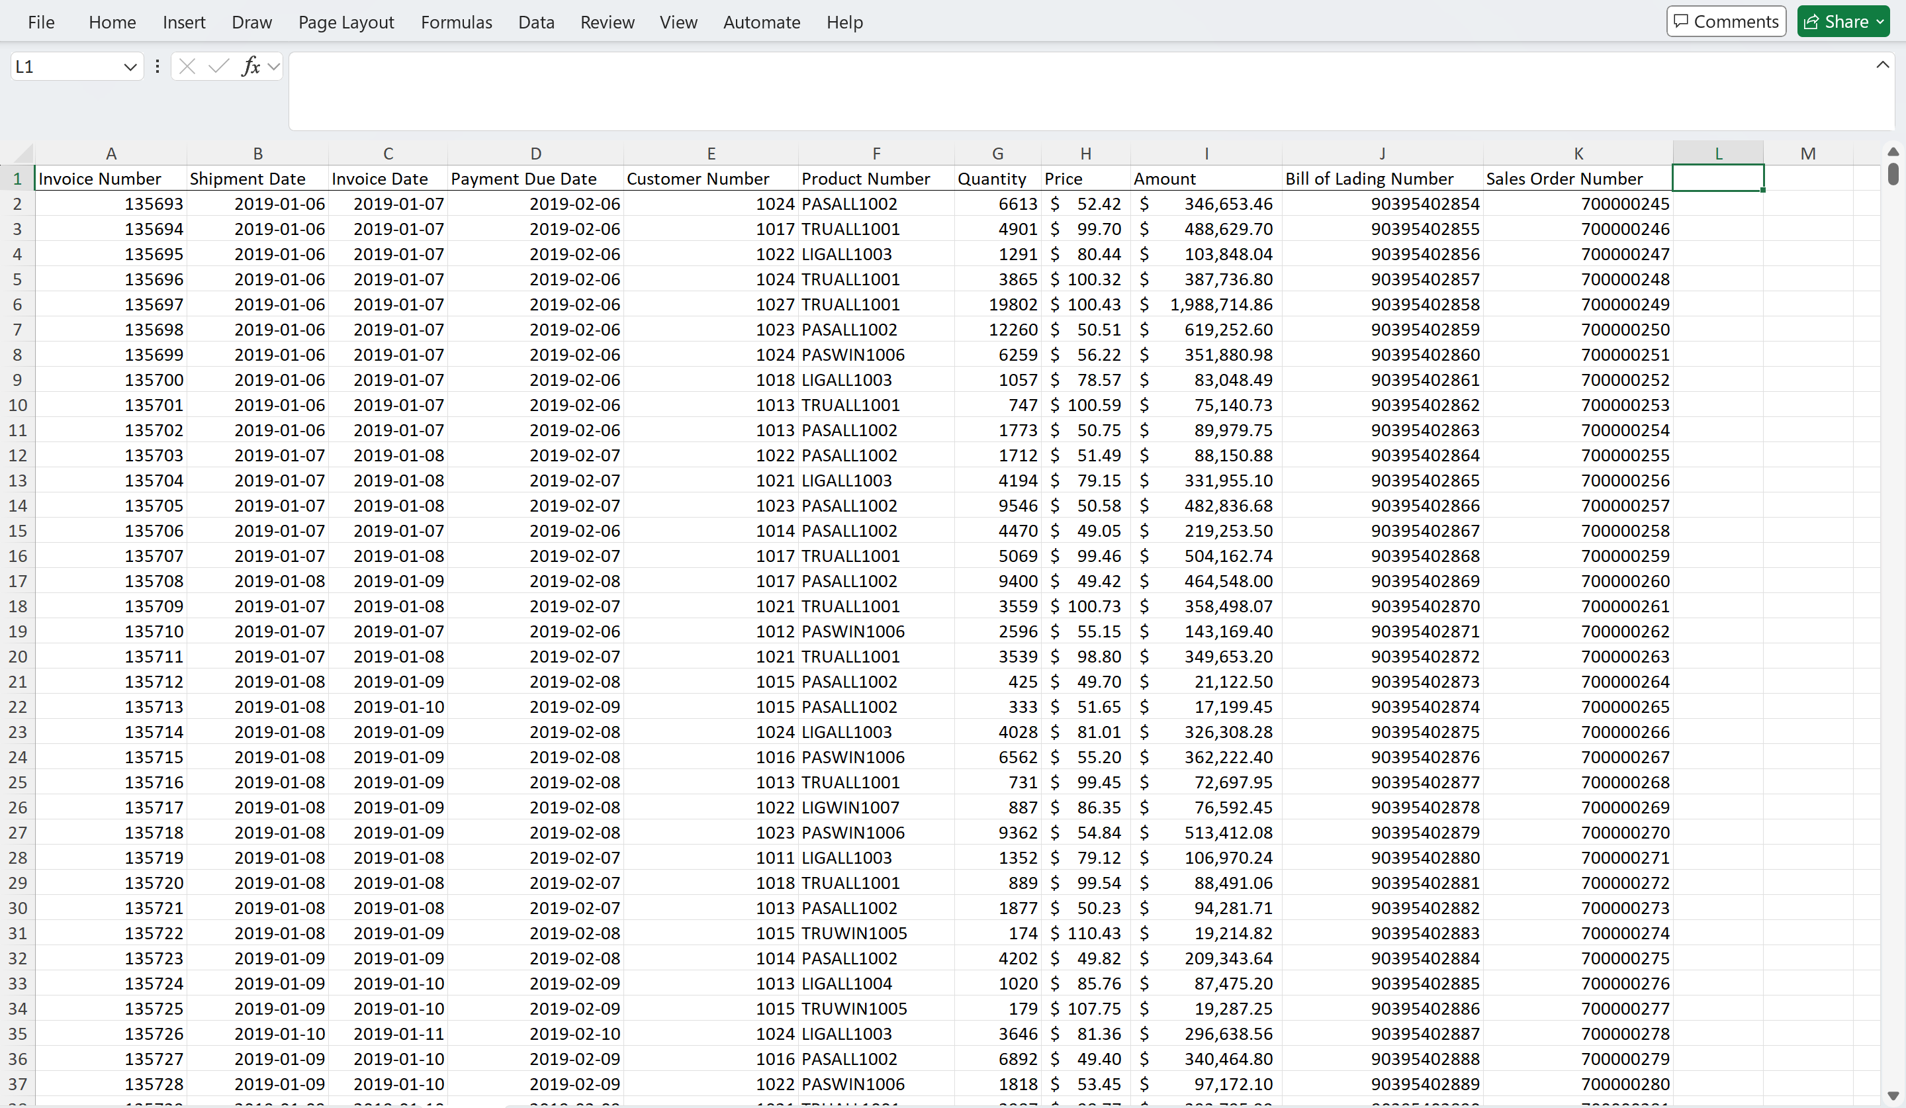Open the Formulas ribbon tab
This screenshot has height=1108, width=1906.
click(x=456, y=23)
